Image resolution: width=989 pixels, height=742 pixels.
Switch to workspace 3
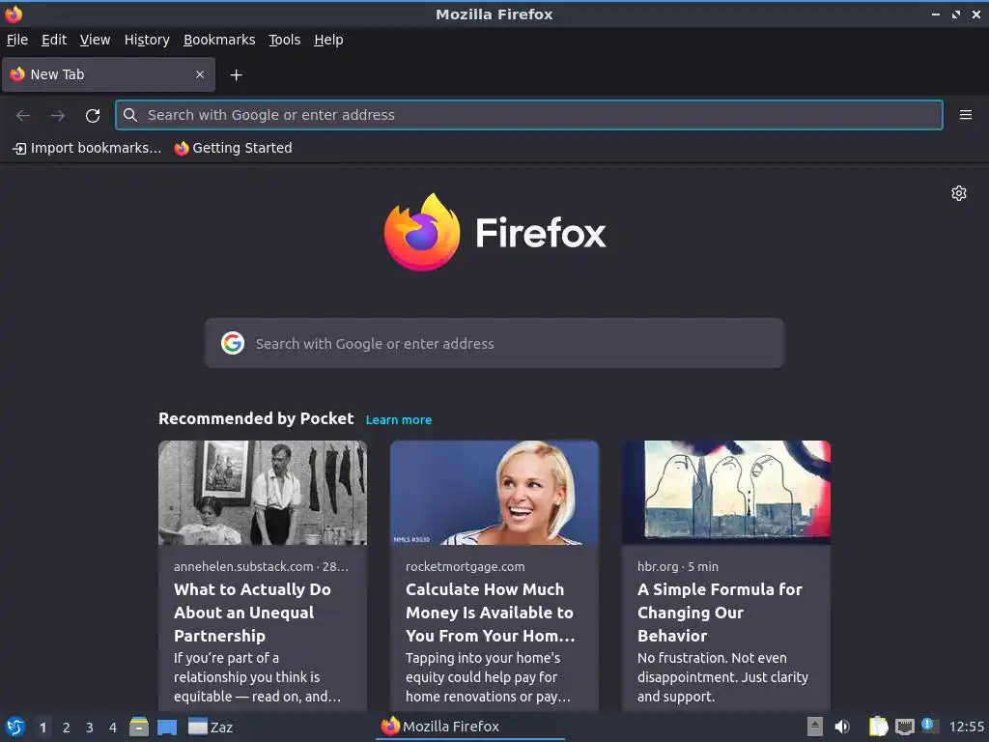pyautogui.click(x=90, y=728)
